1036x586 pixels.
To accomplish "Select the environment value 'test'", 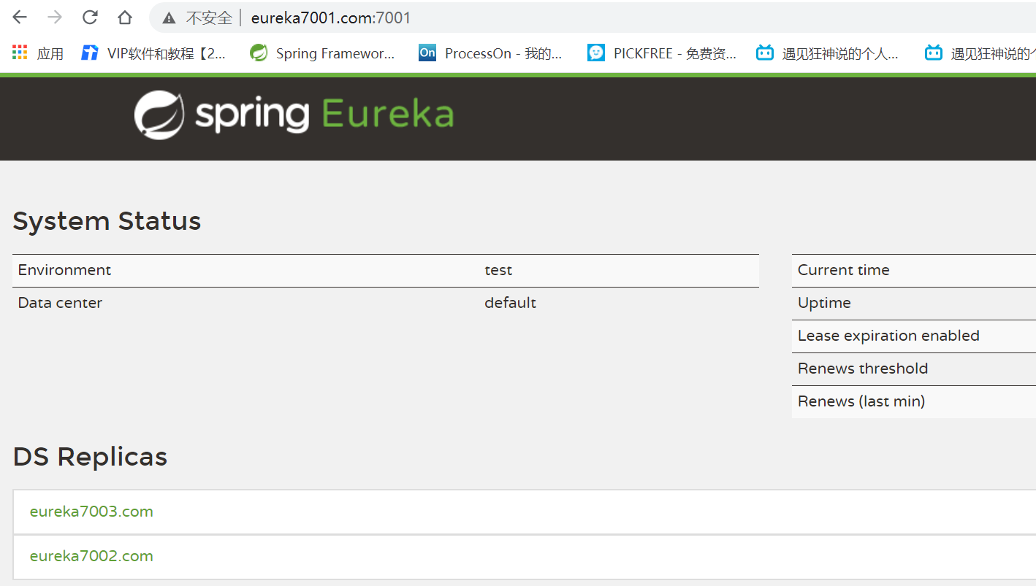I will point(498,270).
